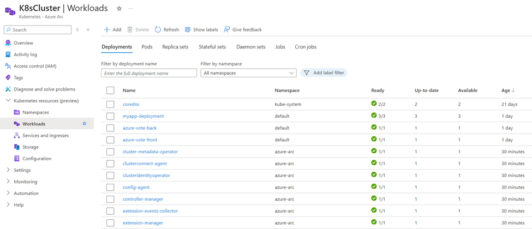Open the controller-manager deployment link
The image size is (532, 229).
143,199
